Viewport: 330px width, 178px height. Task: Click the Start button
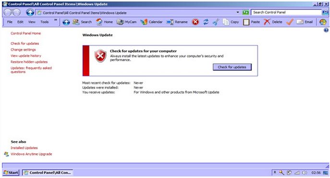[x=11, y=173]
